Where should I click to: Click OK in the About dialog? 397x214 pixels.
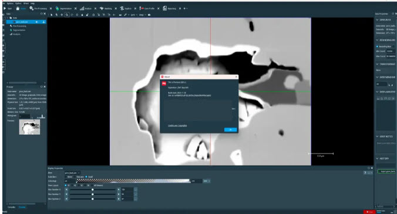230,129
